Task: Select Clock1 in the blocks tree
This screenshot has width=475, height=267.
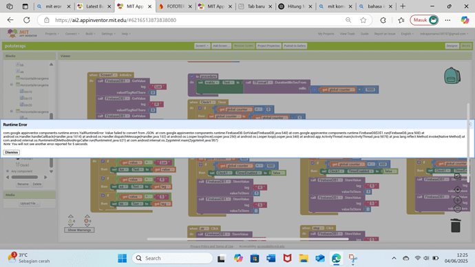Action: pos(25,165)
